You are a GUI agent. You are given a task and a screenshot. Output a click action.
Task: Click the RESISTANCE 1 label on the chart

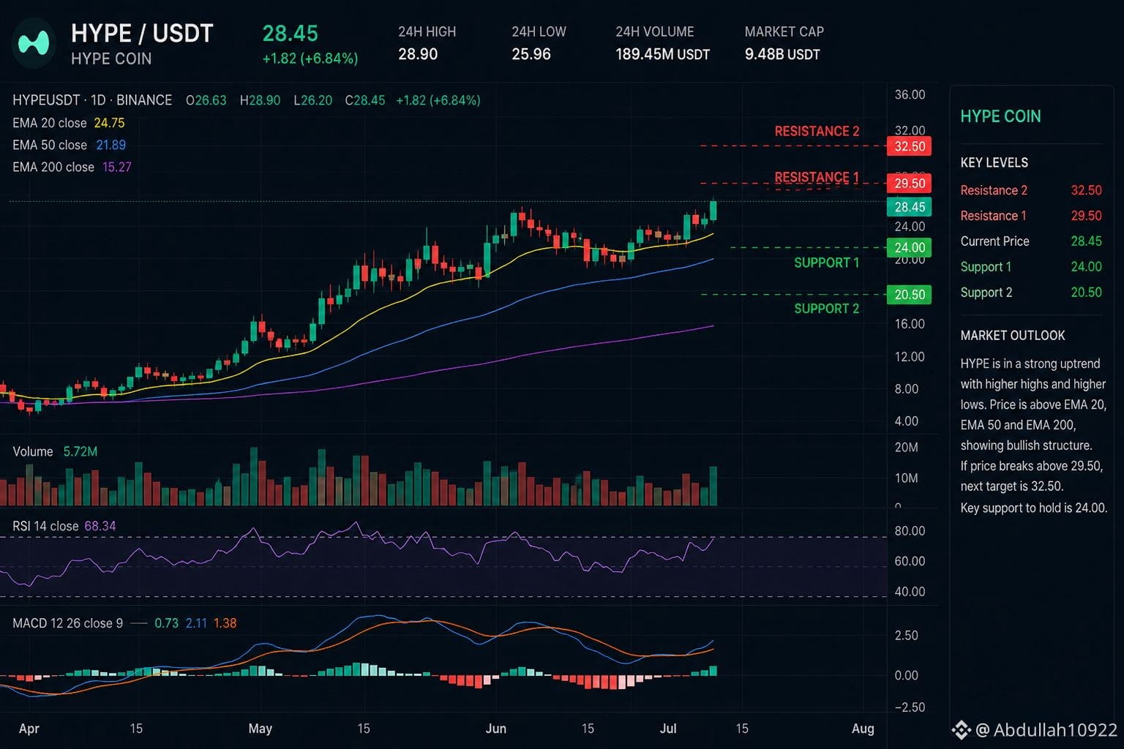click(817, 177)
